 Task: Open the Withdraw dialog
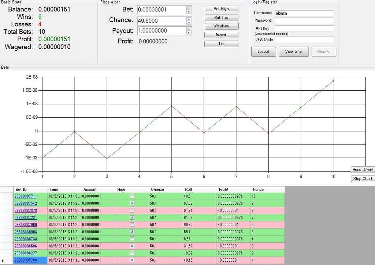click(x=221, y=26)
